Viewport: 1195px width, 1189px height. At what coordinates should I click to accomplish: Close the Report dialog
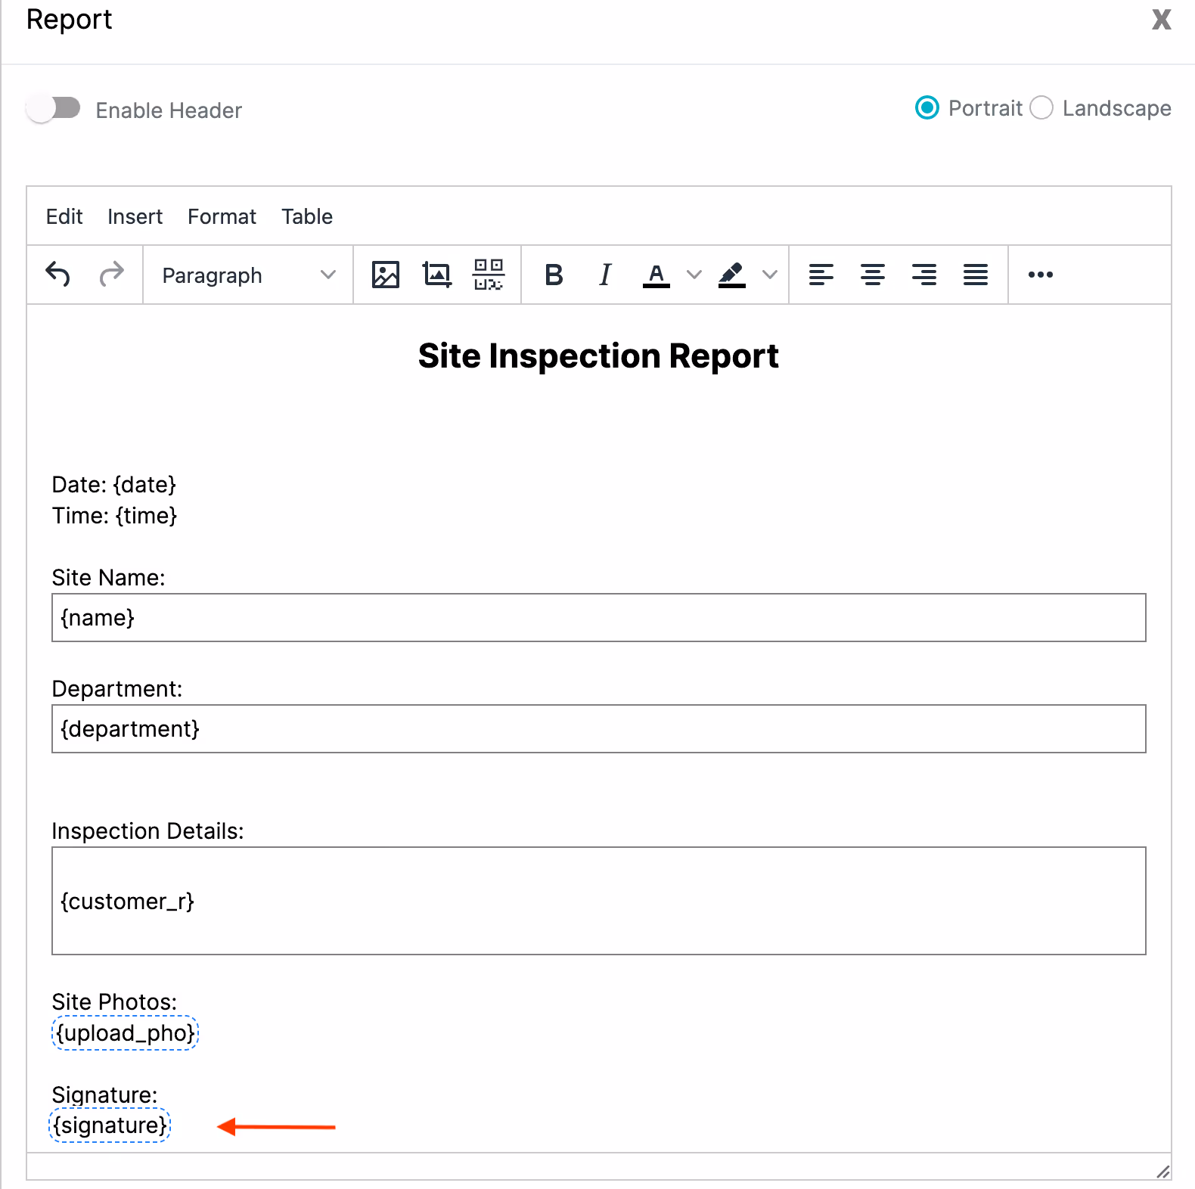[x=1162, y=20]
